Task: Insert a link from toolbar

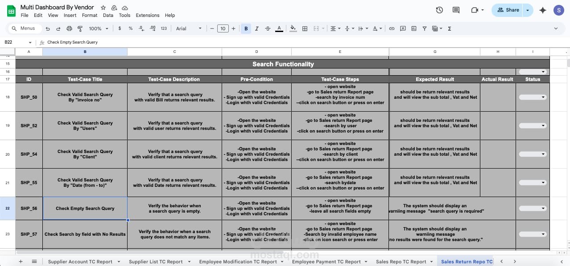Action: (392, 28)
